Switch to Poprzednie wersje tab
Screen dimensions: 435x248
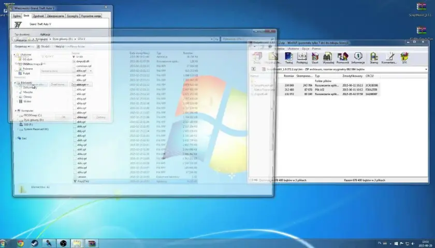click(91, 16)
